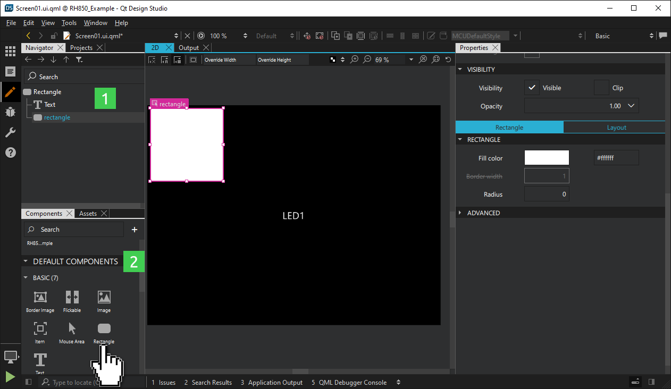Run the project with the green play icon
The image size is (671, 389).
click(x=10, y=376)
